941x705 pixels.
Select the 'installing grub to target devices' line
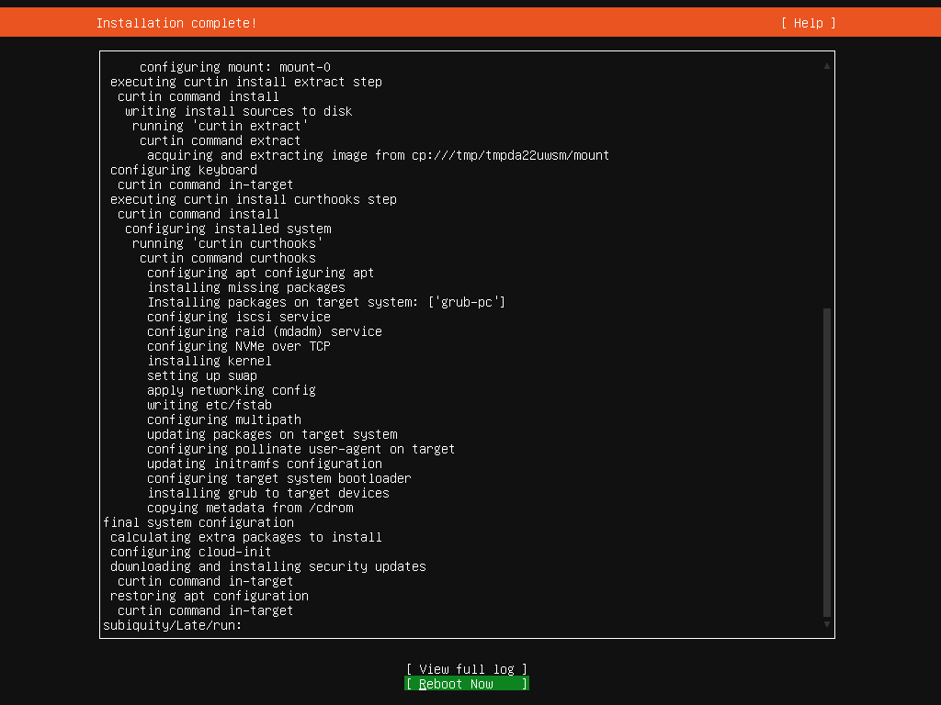click(268, 493)
